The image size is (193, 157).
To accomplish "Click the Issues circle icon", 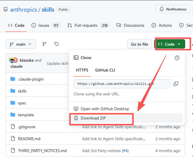I will [34, 25].
